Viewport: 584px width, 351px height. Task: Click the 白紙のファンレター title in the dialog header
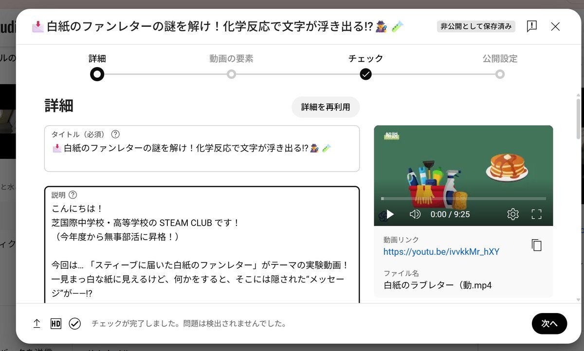(218, 27)
